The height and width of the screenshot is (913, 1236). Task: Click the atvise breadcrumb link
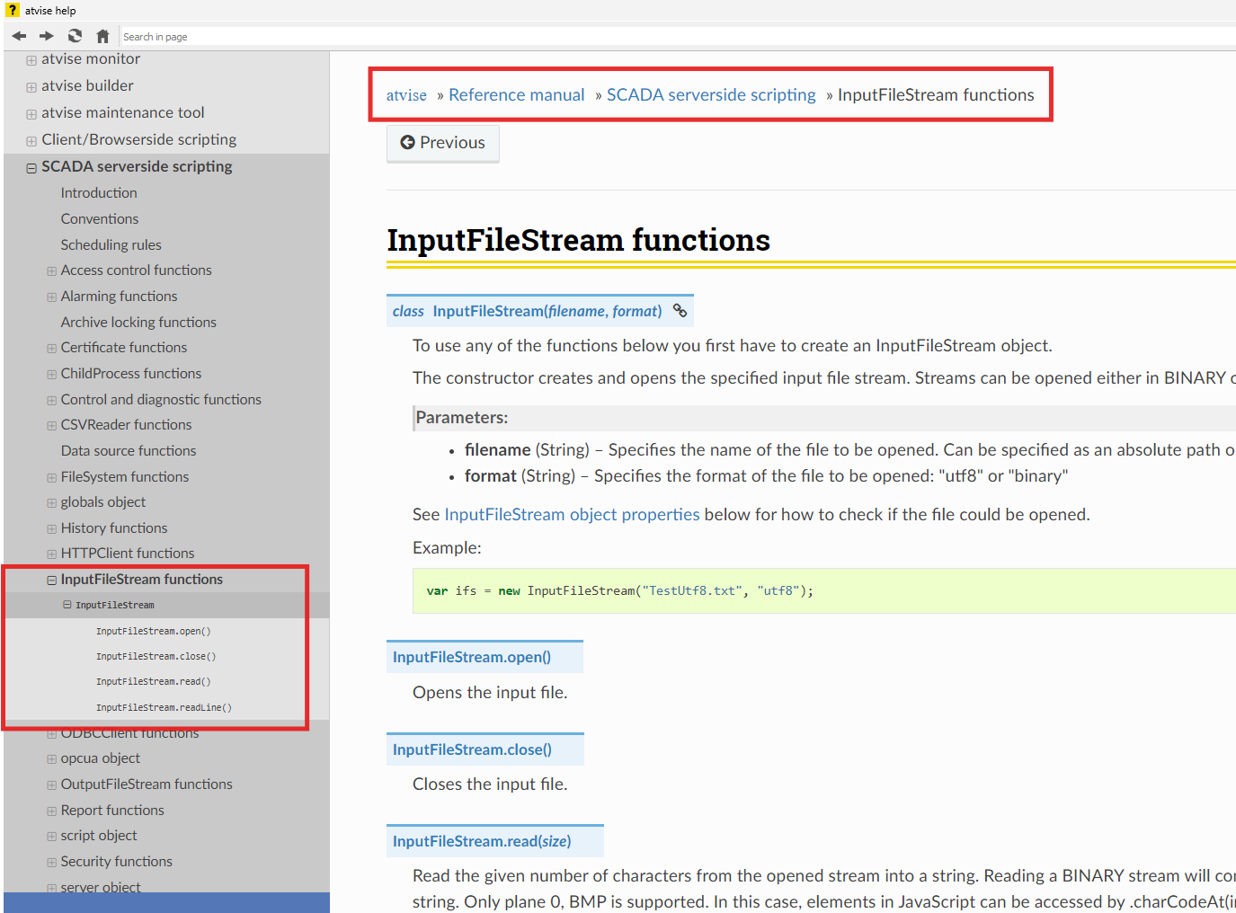pos(406,94)
